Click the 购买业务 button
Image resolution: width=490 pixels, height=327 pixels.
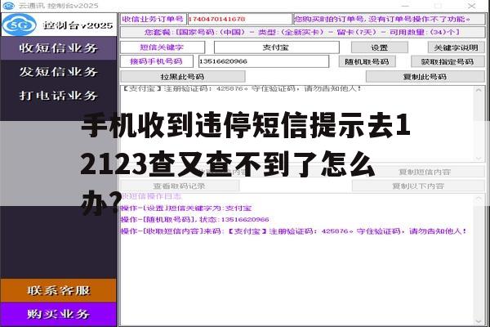point(59,314)
